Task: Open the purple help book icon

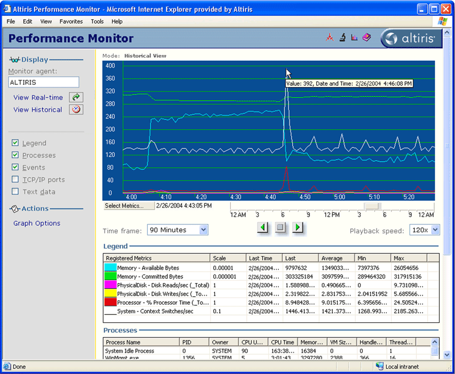Action: [367, 38]
